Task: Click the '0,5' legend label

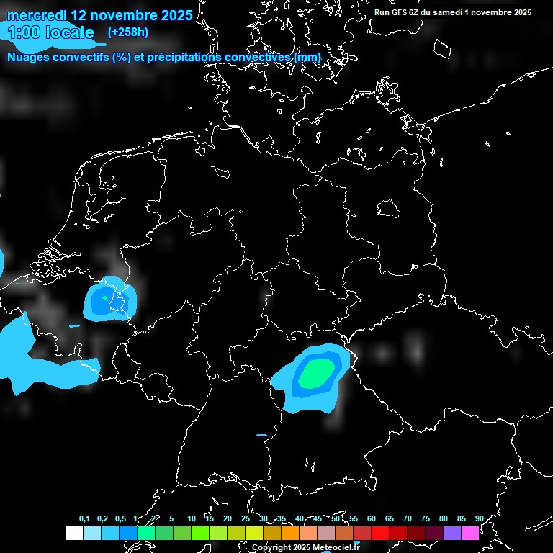Action: click(x=121, y=518)
